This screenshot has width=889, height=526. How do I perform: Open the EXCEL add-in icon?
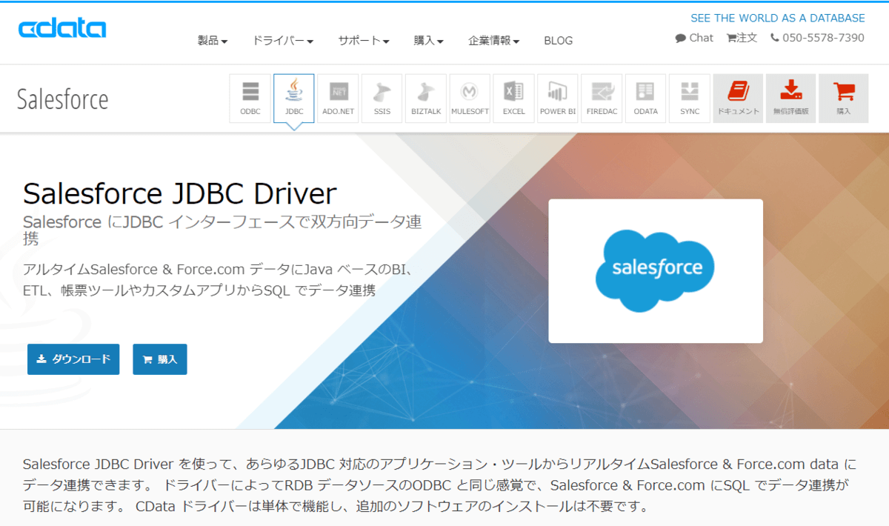513,97
